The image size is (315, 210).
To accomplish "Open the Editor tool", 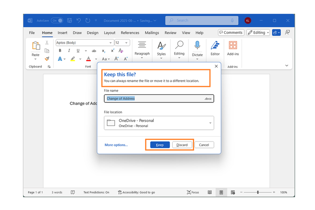I will (x=215, y=48).
